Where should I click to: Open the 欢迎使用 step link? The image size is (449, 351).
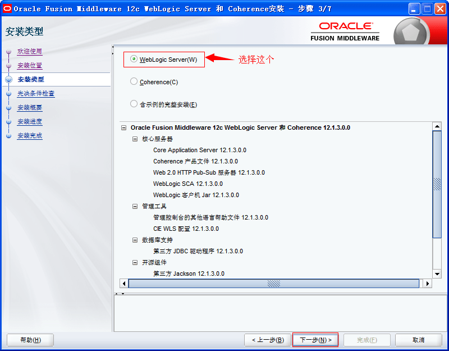[30, 51]
